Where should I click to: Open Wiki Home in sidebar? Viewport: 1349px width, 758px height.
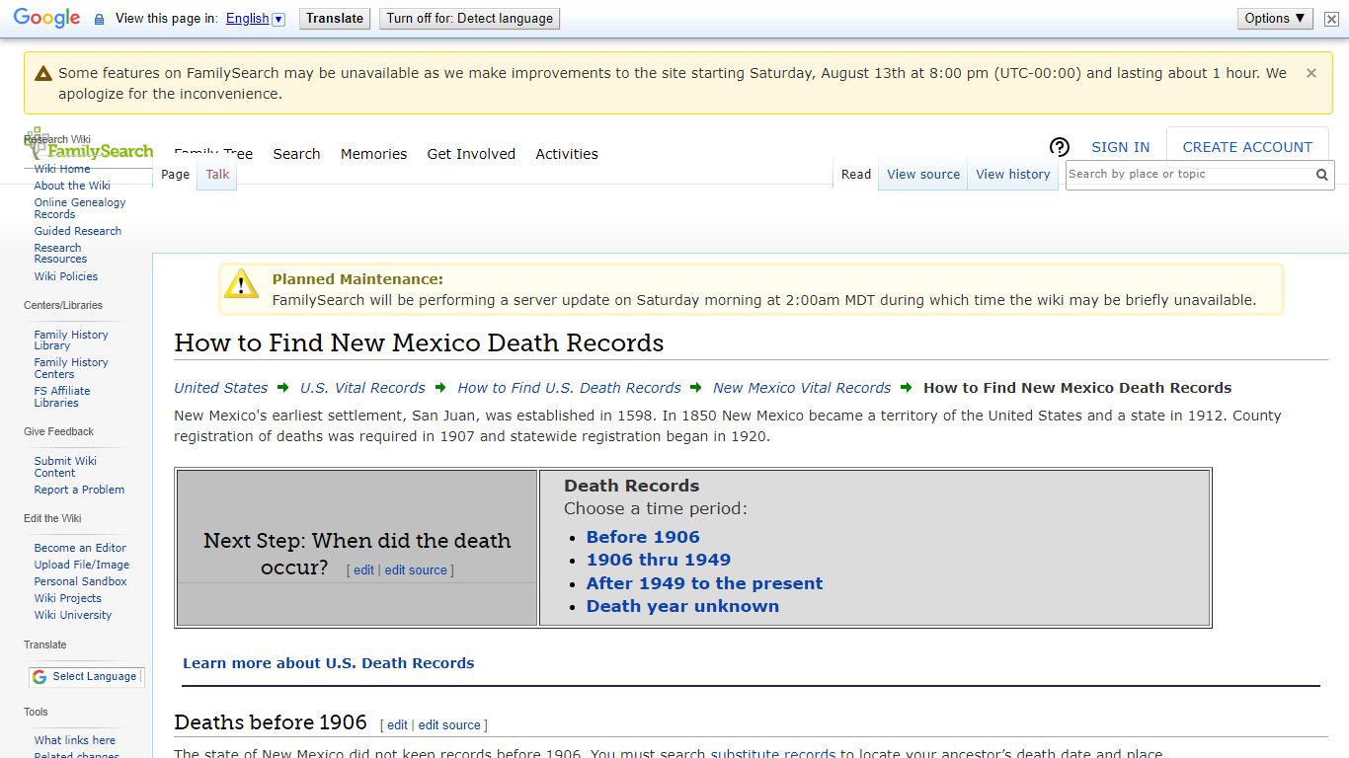coord(62,169)
